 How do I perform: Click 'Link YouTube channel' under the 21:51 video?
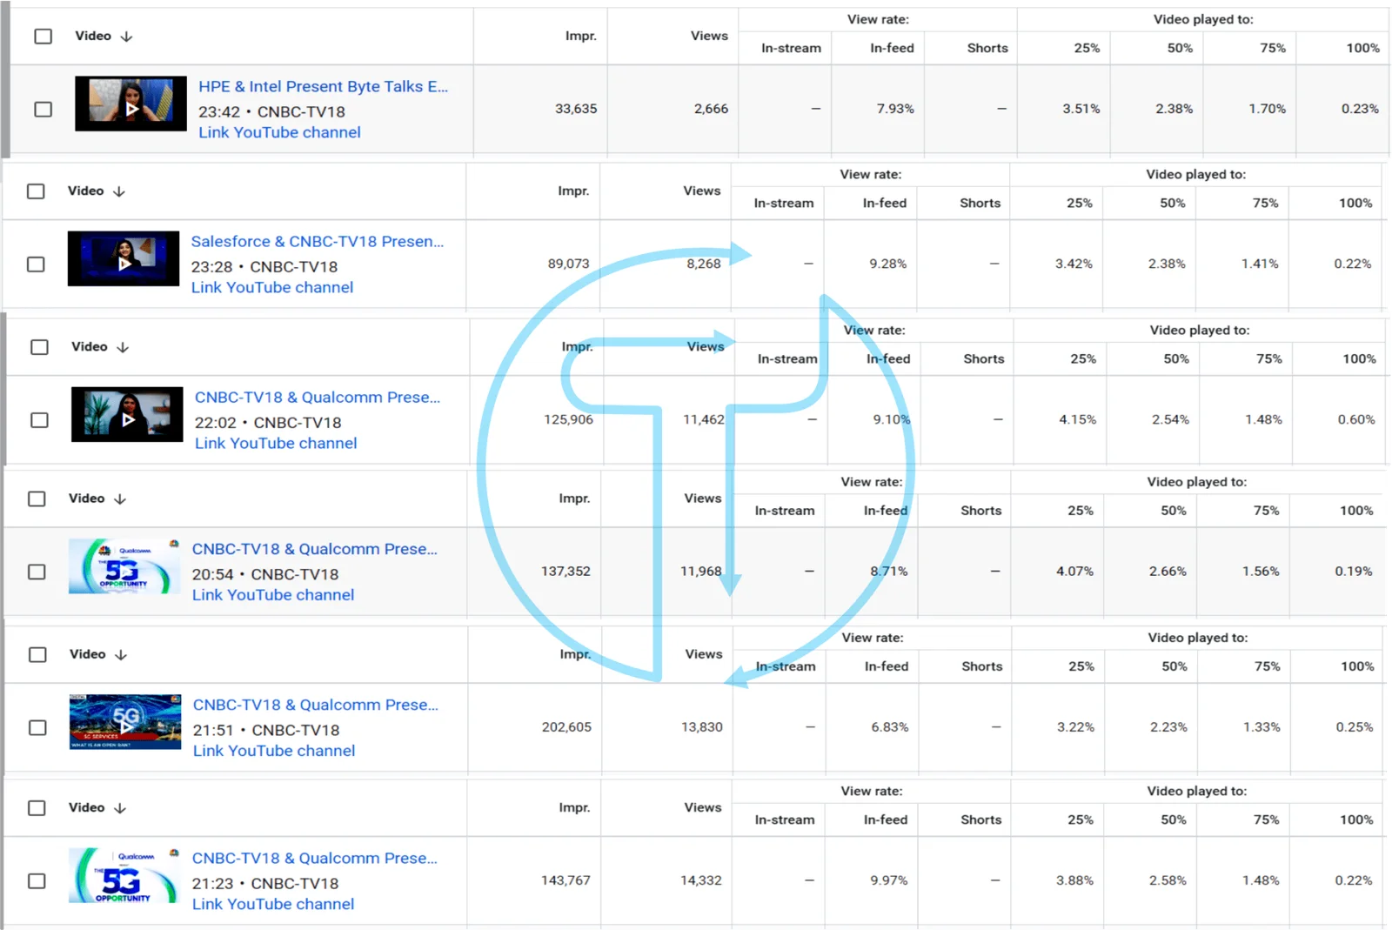point(274,751)
